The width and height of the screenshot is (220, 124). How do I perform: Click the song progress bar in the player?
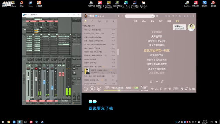click(121, 90)
